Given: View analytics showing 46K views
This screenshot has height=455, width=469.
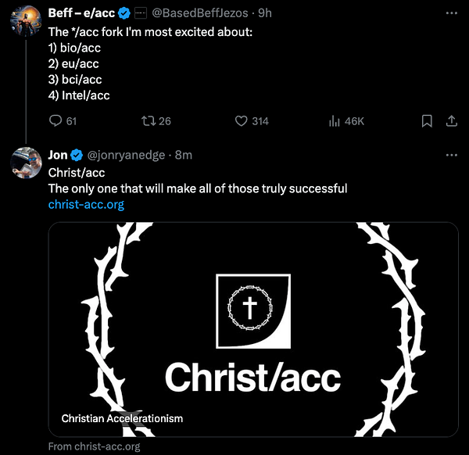Looking at the screenshot, I should coord(334,121).
